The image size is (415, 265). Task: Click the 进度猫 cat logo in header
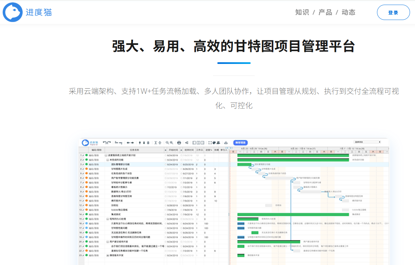[x=13, y=12]
